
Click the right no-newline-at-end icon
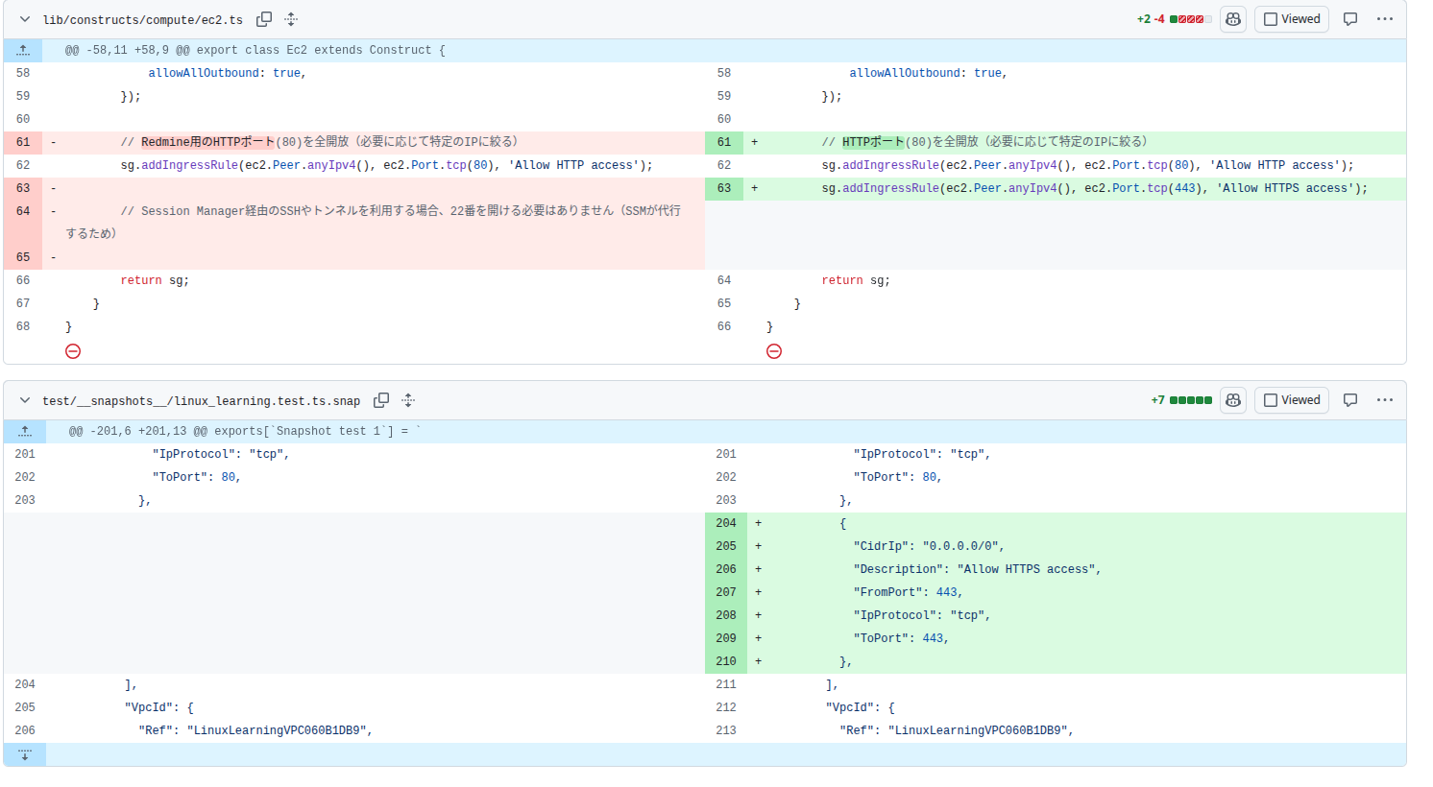774,351
